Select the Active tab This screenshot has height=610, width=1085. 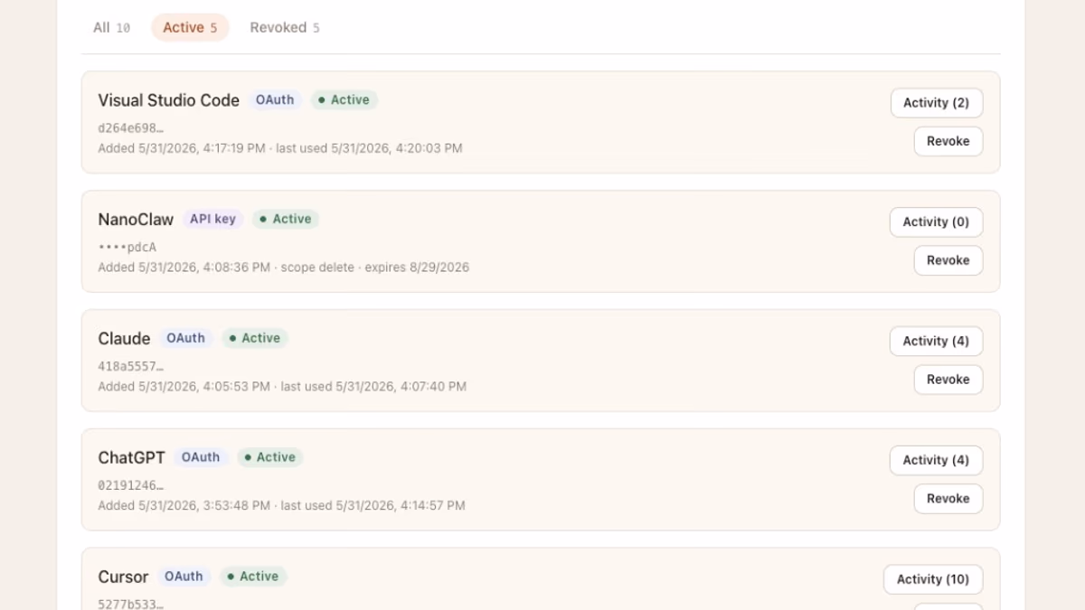coord(190,28)
